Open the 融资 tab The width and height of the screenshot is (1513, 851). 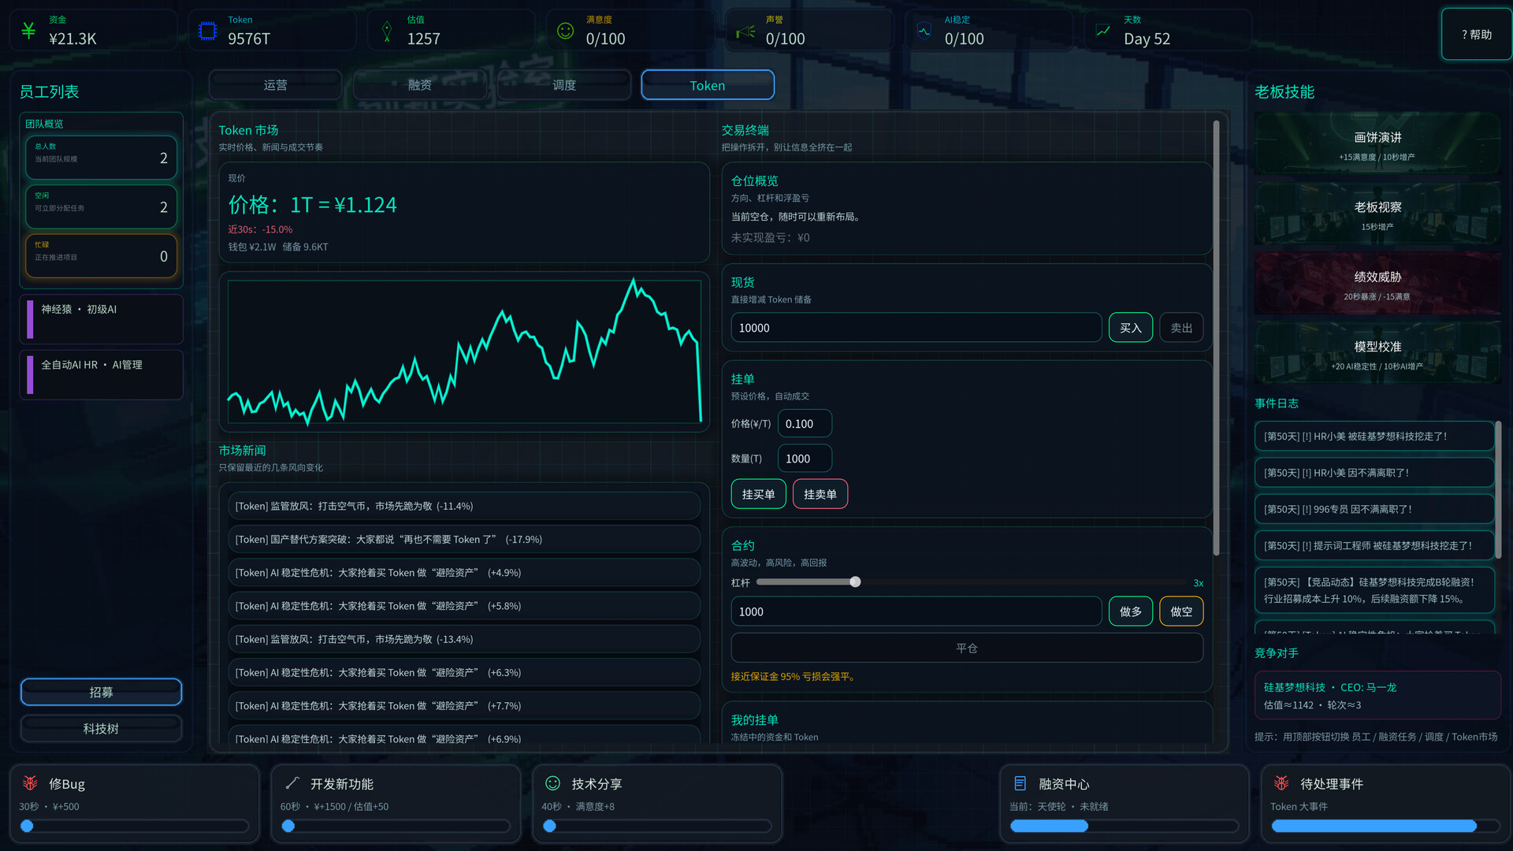point(419,85)
